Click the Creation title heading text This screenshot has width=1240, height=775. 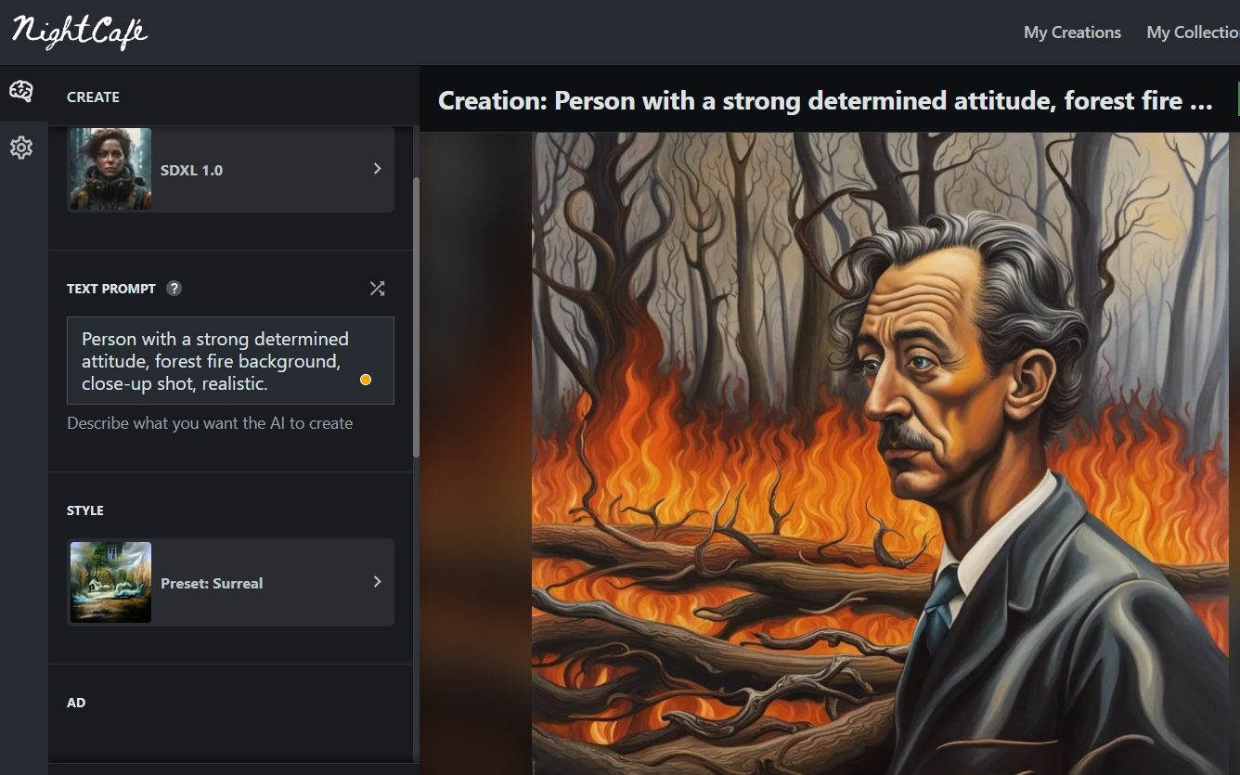[x=825, y=100]
